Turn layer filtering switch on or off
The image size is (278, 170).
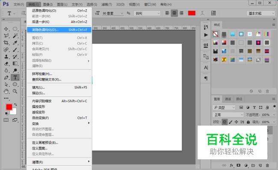tap(275, 107)
